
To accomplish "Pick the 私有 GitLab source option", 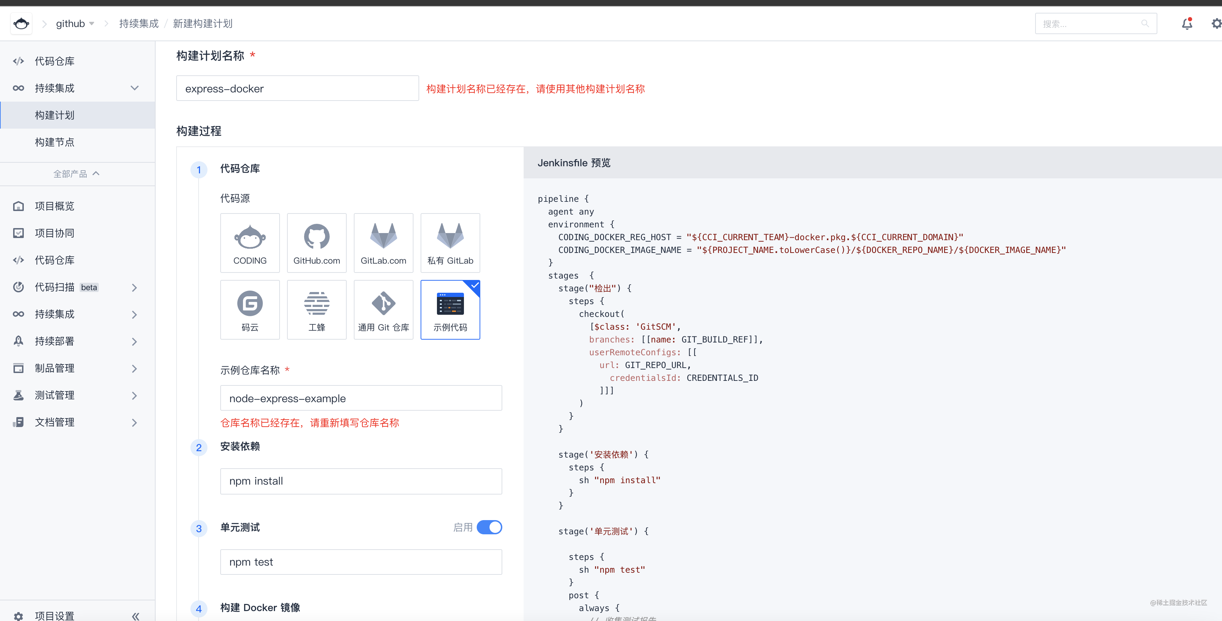I will [450, 243].
